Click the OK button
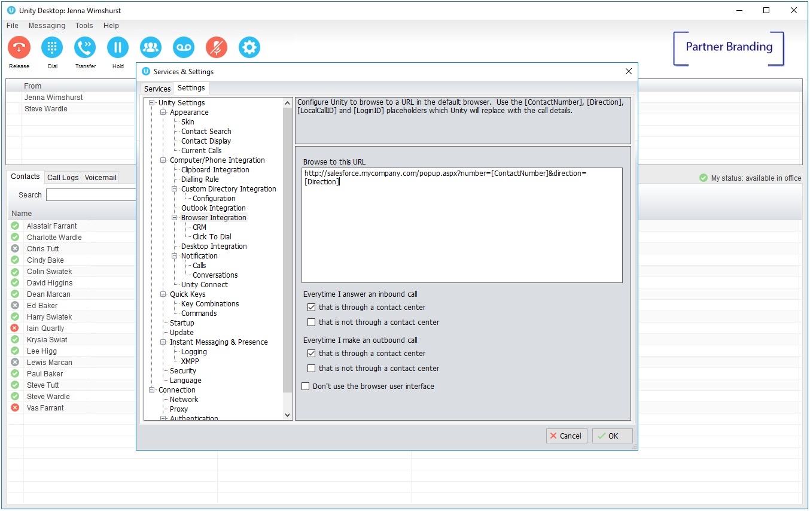The height and width of the screenshot is (511, 810). [612, 436]
